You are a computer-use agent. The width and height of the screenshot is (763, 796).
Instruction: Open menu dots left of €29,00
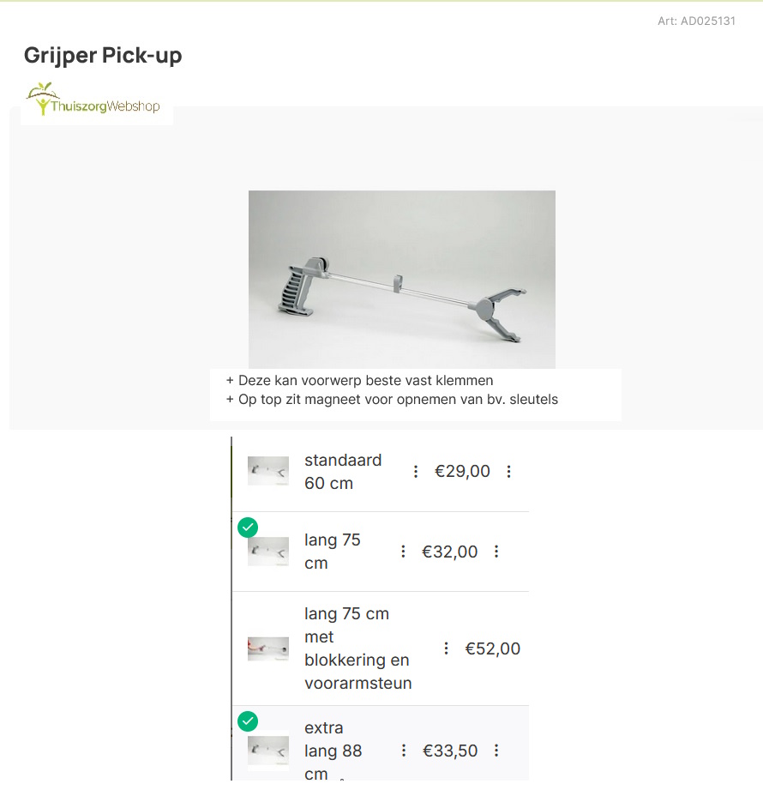coord(416,472)
